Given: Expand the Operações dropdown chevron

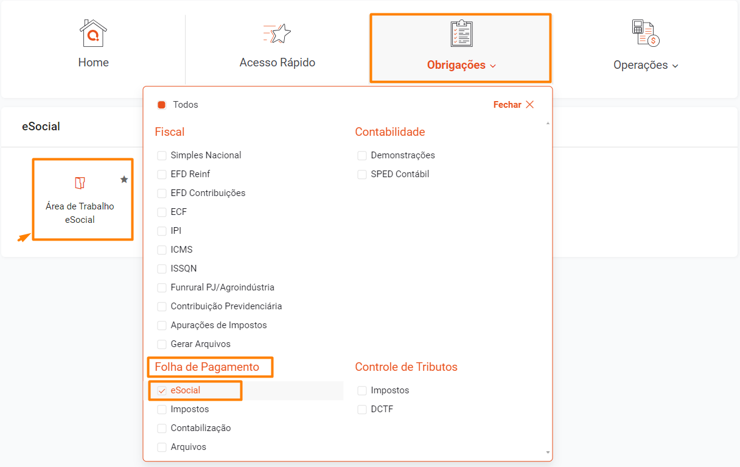Looking at the screenshot, I should (675, 66).
